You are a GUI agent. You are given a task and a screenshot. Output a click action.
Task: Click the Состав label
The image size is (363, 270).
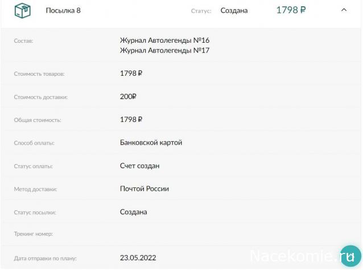click(23, 41)
